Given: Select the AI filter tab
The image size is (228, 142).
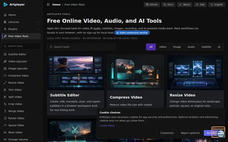Looking at the screenshot, I should pos(219,47).
